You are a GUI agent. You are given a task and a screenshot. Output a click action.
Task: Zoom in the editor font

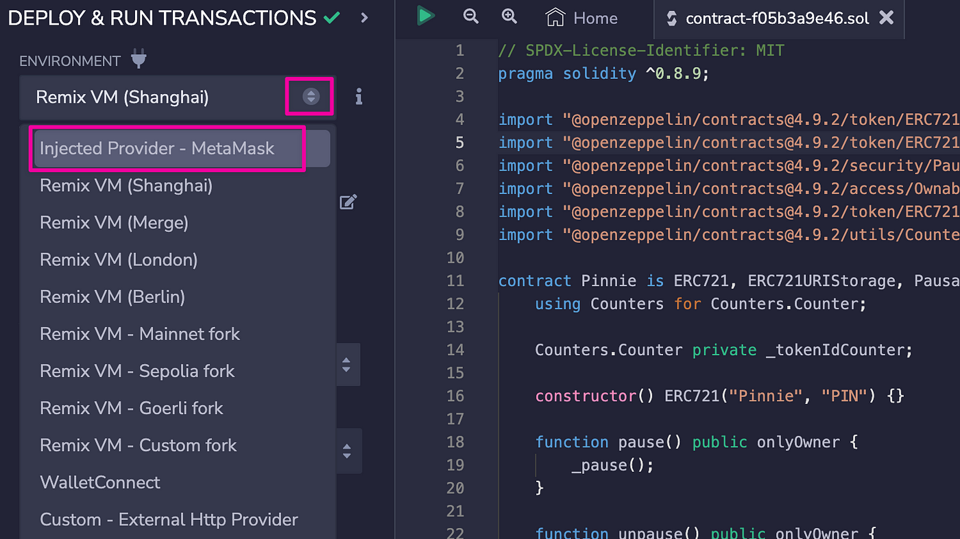(x=509, y=16)
